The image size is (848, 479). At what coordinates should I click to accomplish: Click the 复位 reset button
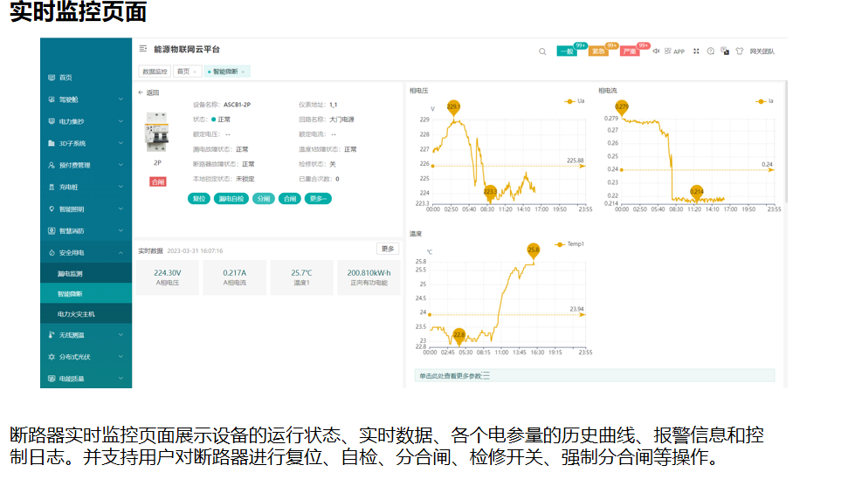pyautogui.click(x=199, y=199)
